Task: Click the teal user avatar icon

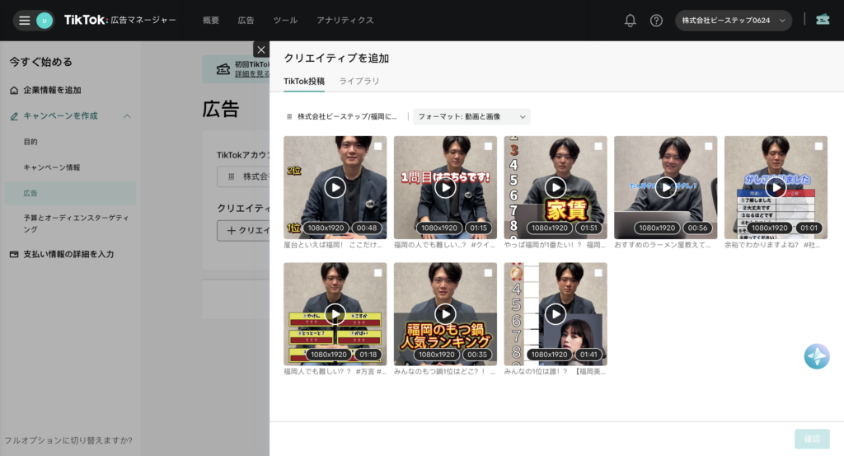Action: 45,21
